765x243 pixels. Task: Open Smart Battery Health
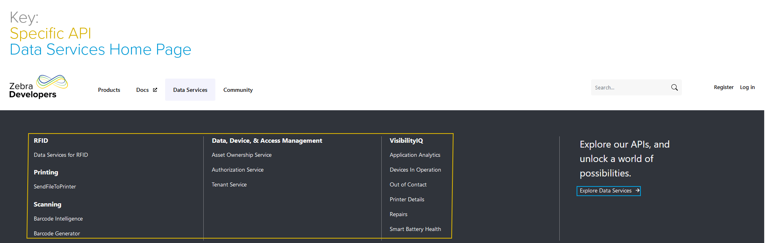tap(415, 229)
